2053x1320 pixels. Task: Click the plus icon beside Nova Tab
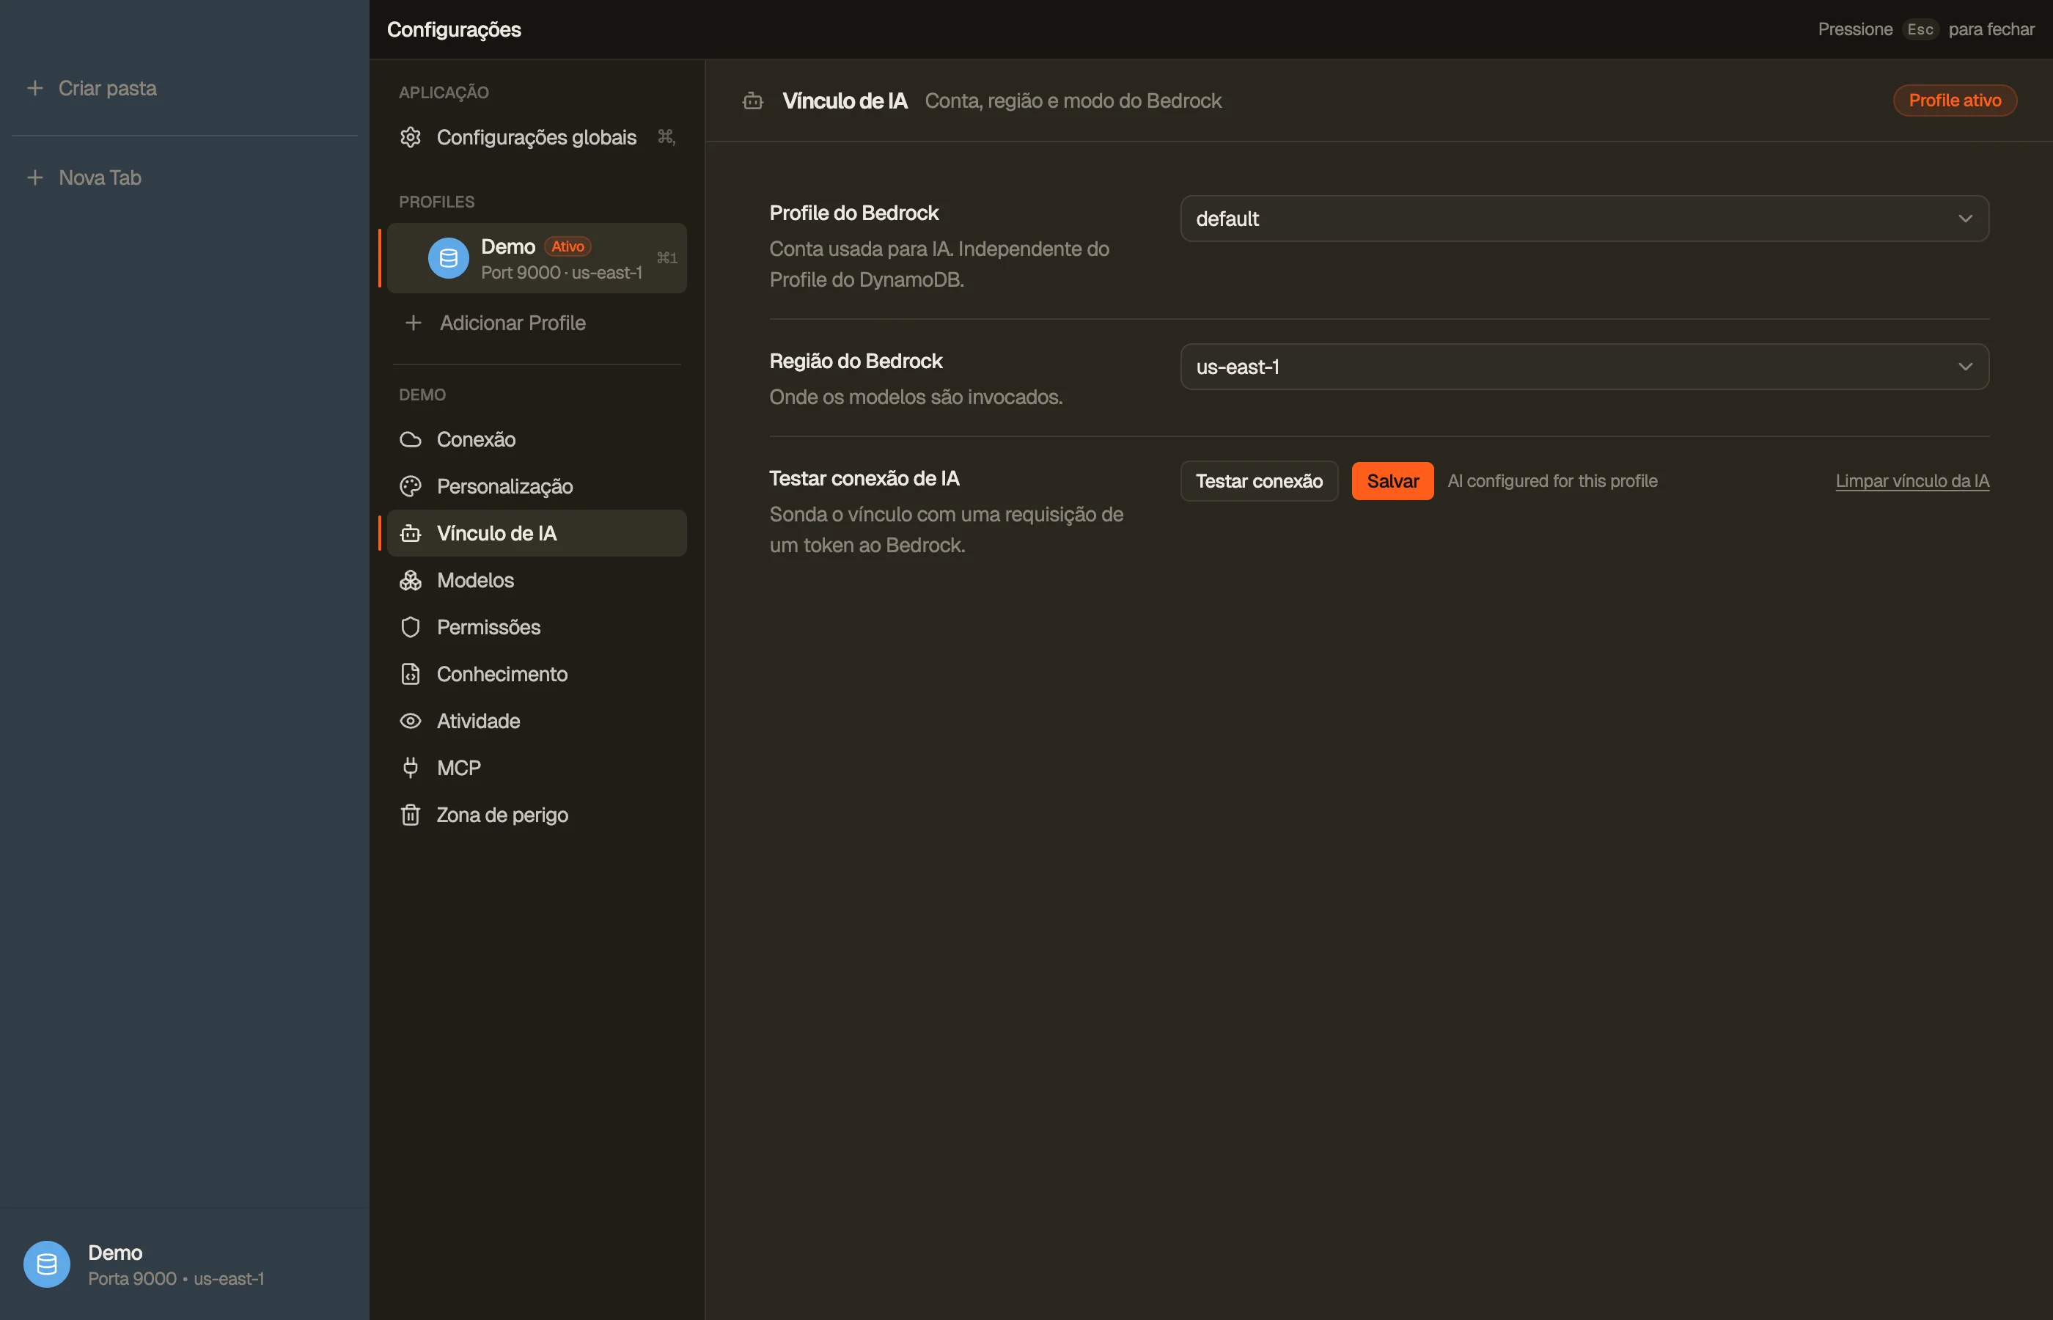pos(35,177)
